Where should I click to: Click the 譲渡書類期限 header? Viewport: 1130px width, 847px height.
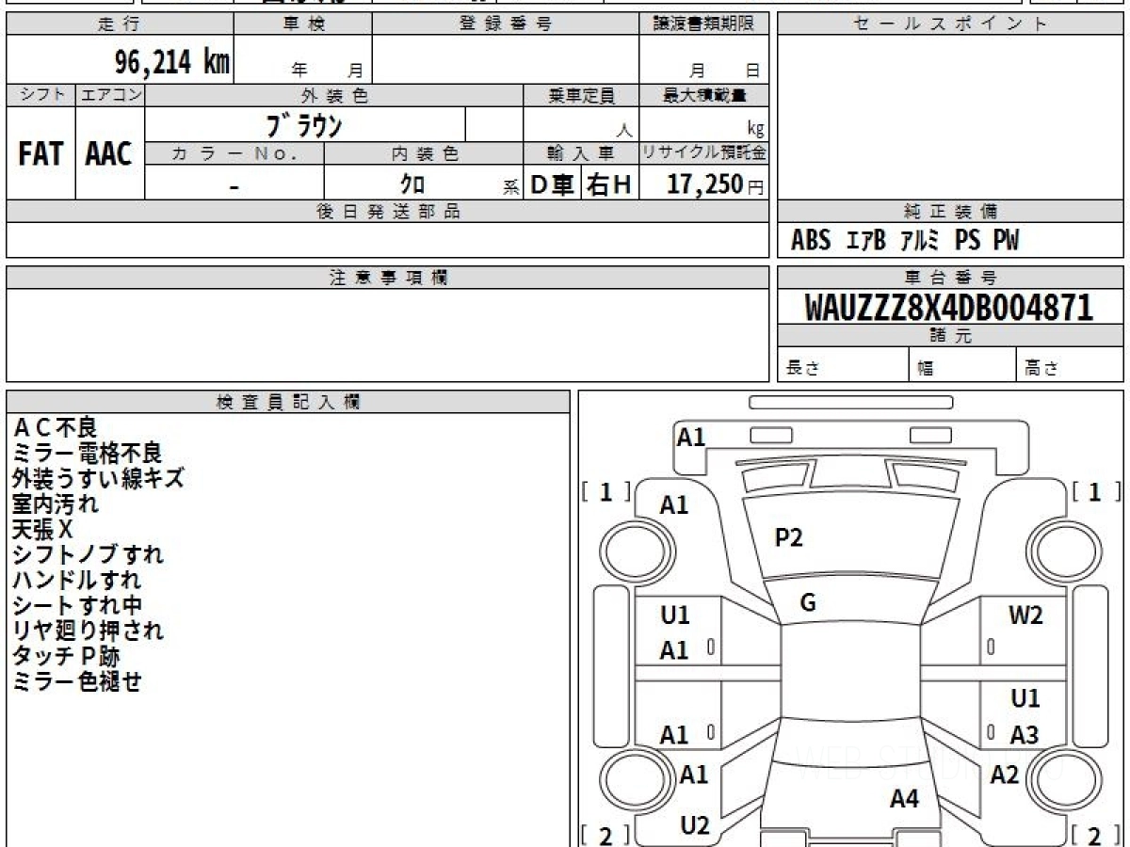704,24
